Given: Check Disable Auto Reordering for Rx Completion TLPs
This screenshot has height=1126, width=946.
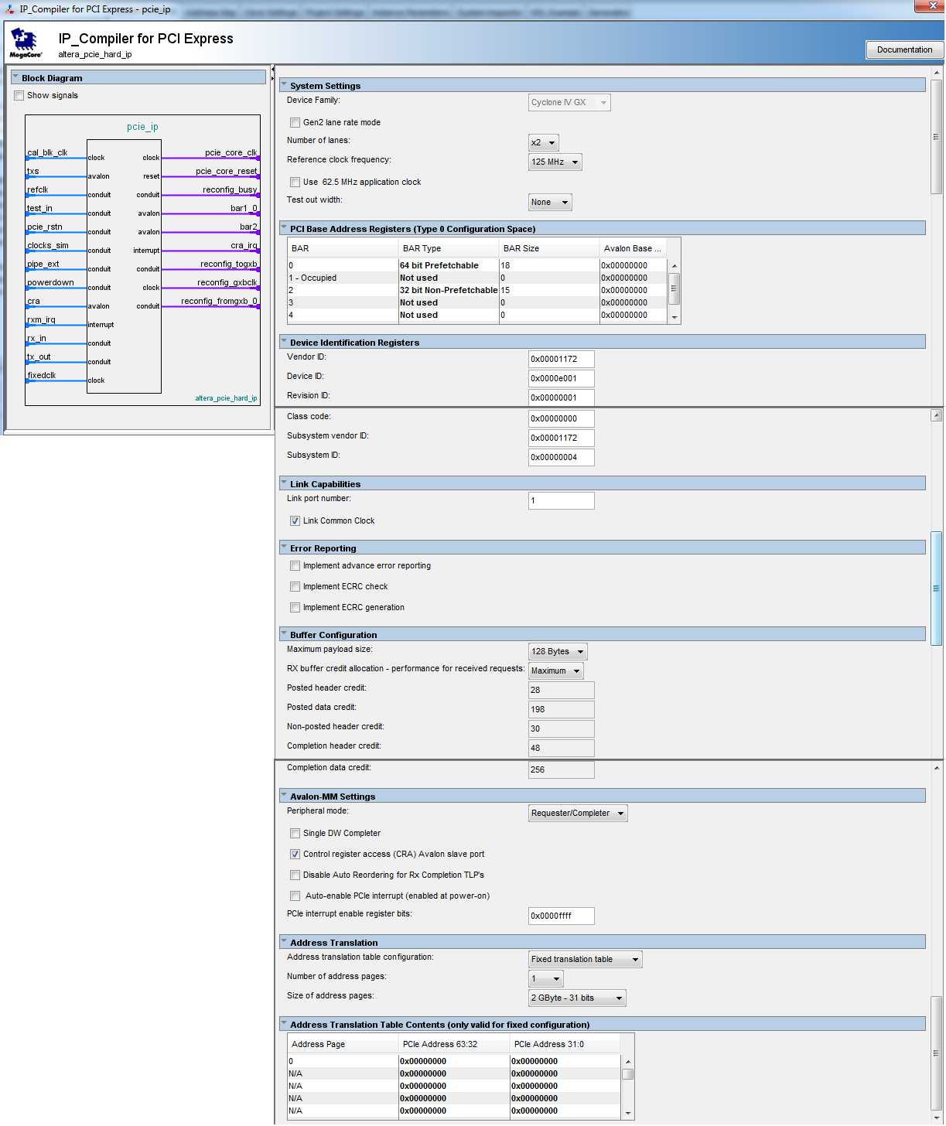Looking at the screenshot, I should point(295,875).
